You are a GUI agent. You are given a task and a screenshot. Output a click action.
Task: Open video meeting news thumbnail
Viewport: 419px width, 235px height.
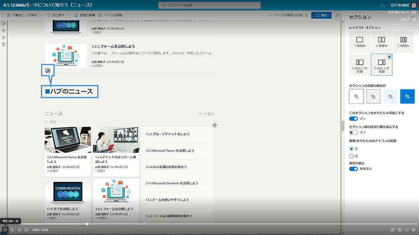tap(116, 139)
